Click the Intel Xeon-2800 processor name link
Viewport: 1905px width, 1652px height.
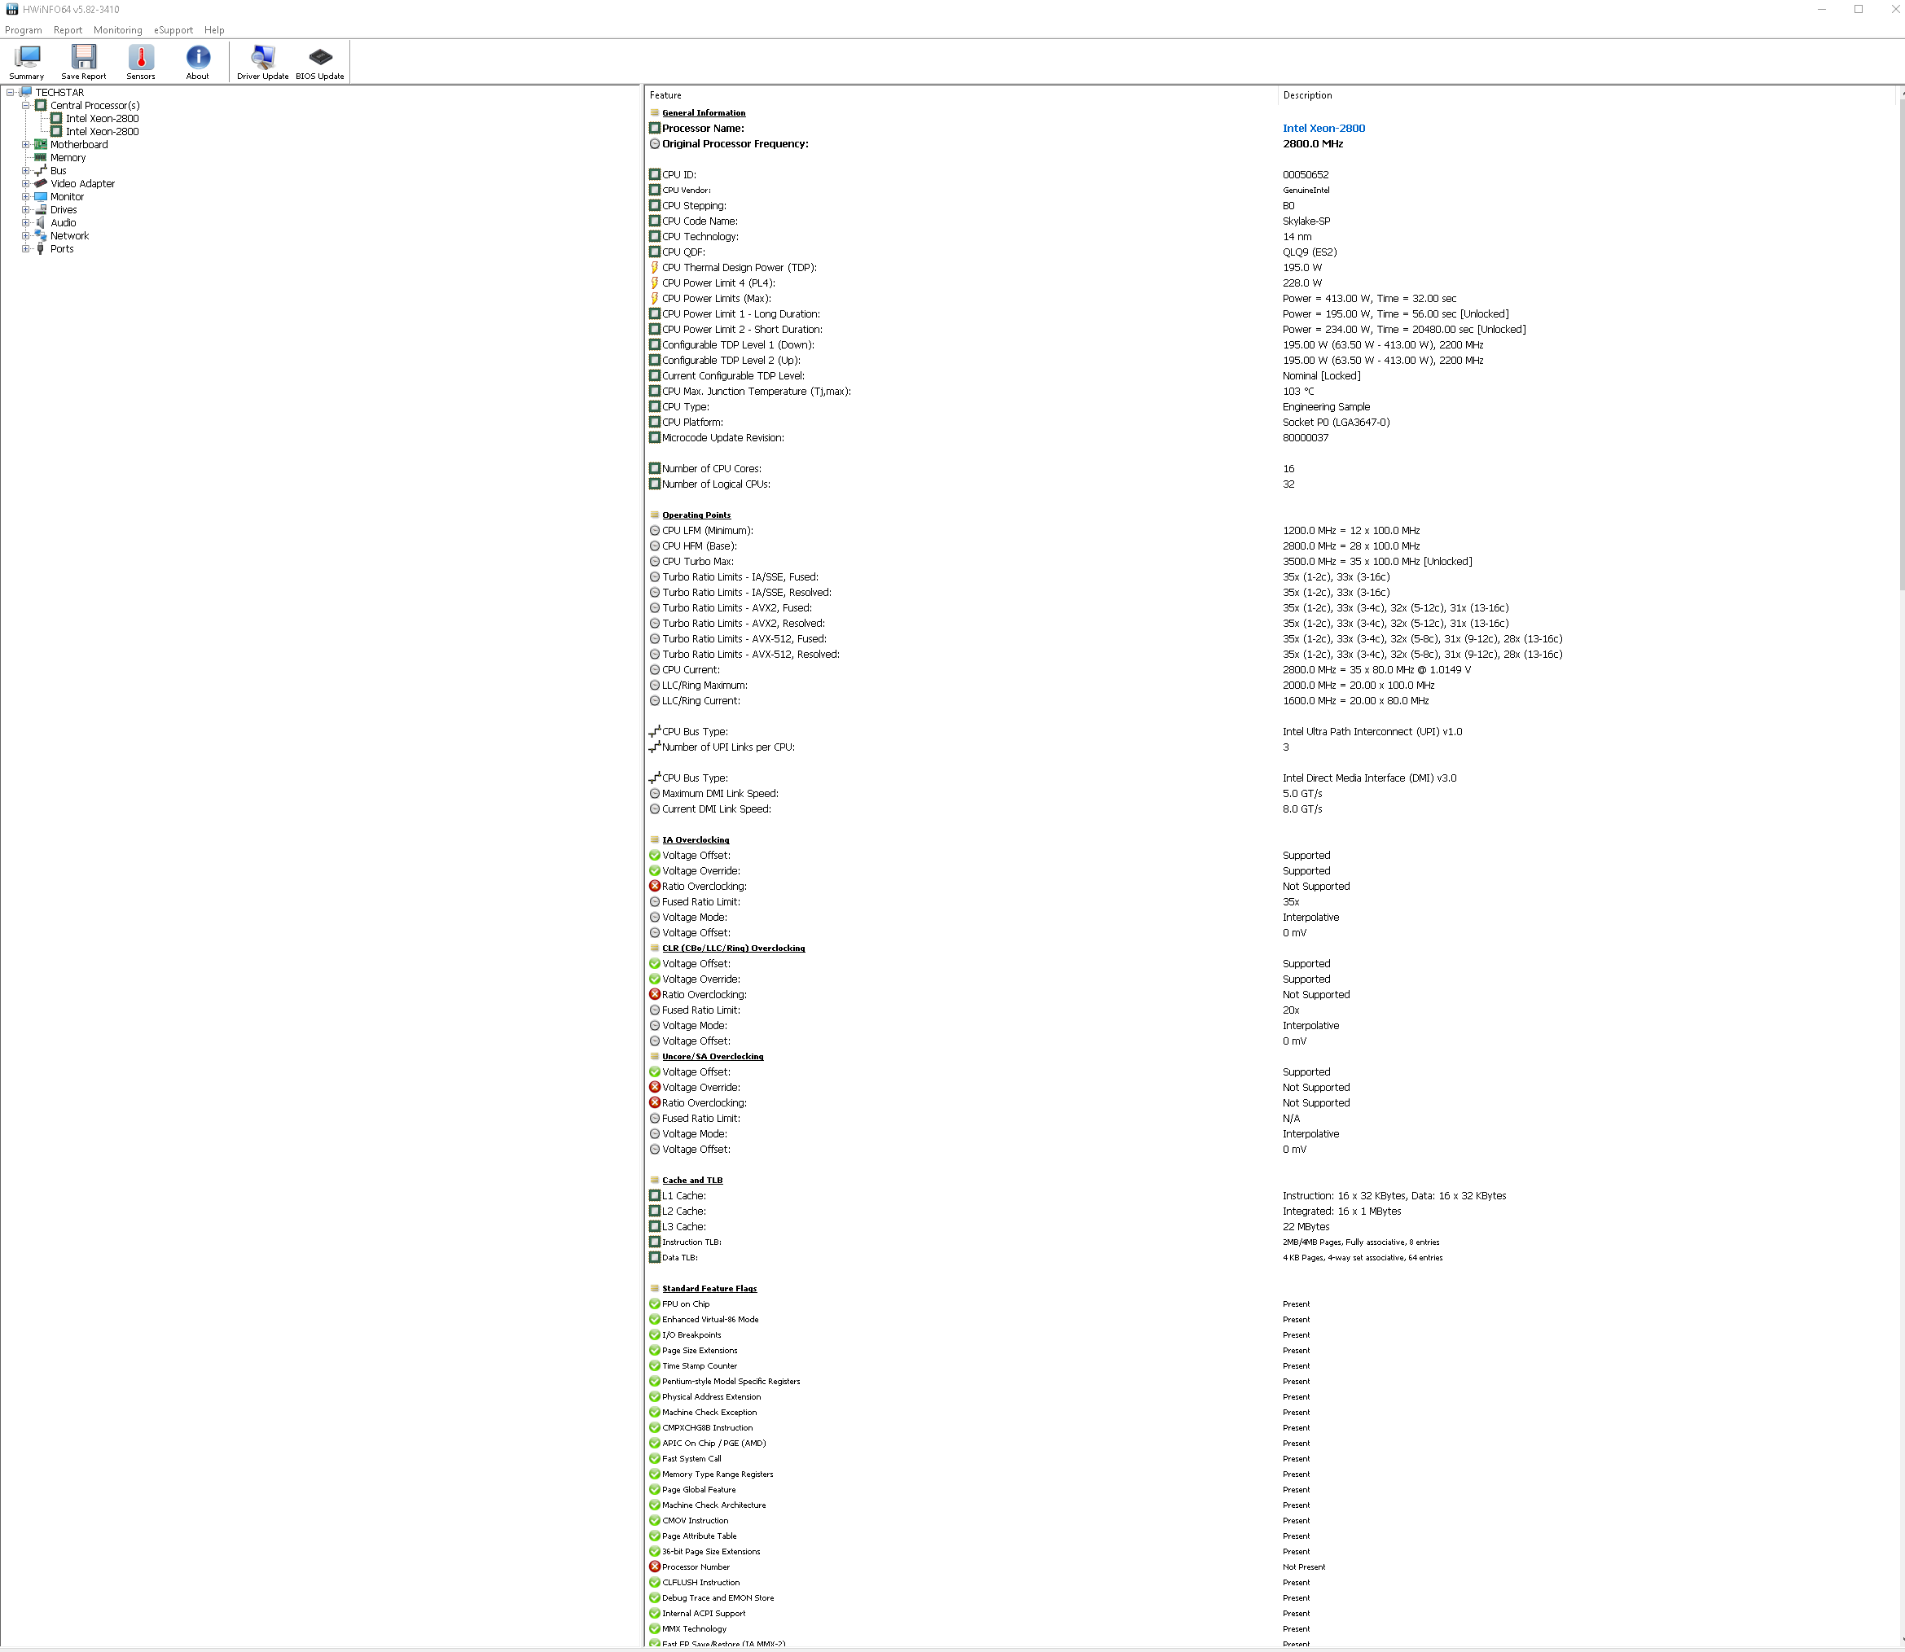click(1324, 128)
